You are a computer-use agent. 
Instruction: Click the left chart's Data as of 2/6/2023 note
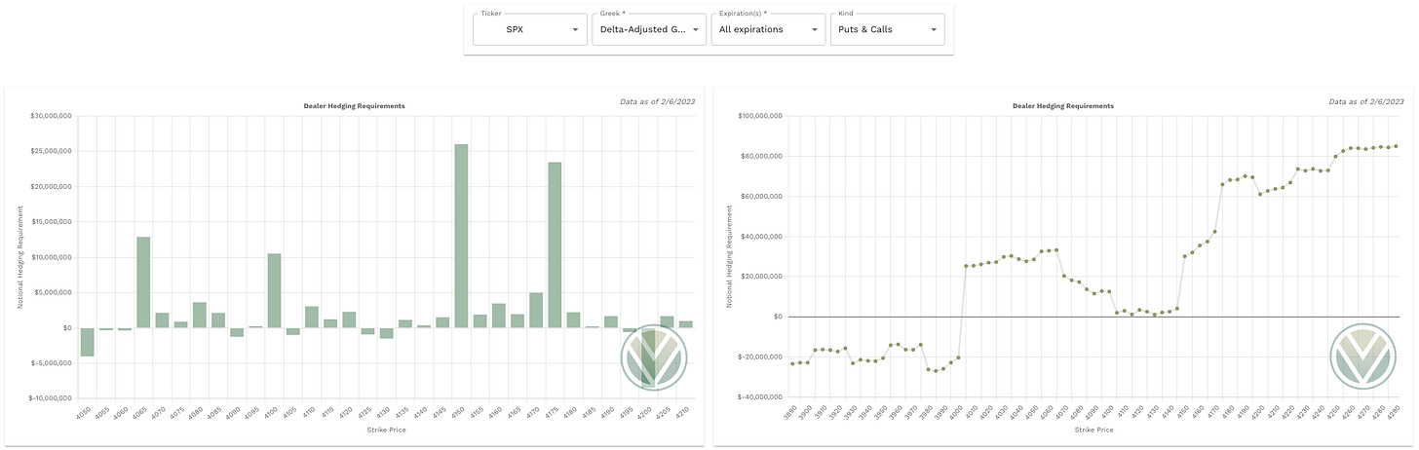(657, 100)
